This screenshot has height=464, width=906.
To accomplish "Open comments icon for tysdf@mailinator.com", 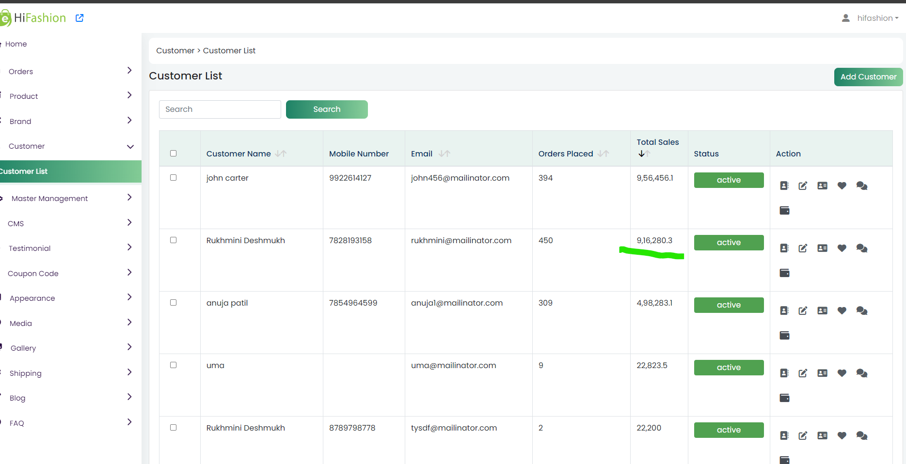I will (862, 435).
